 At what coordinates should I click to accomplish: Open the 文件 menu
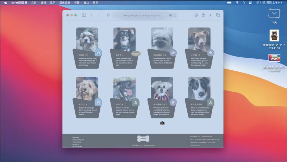click(x=34, y=3)
